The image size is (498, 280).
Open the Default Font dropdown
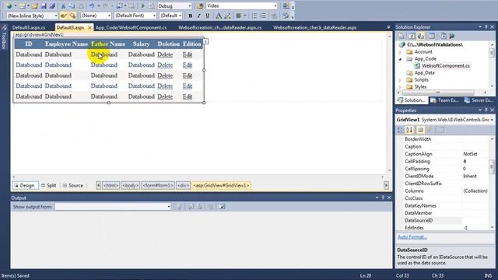154,16
